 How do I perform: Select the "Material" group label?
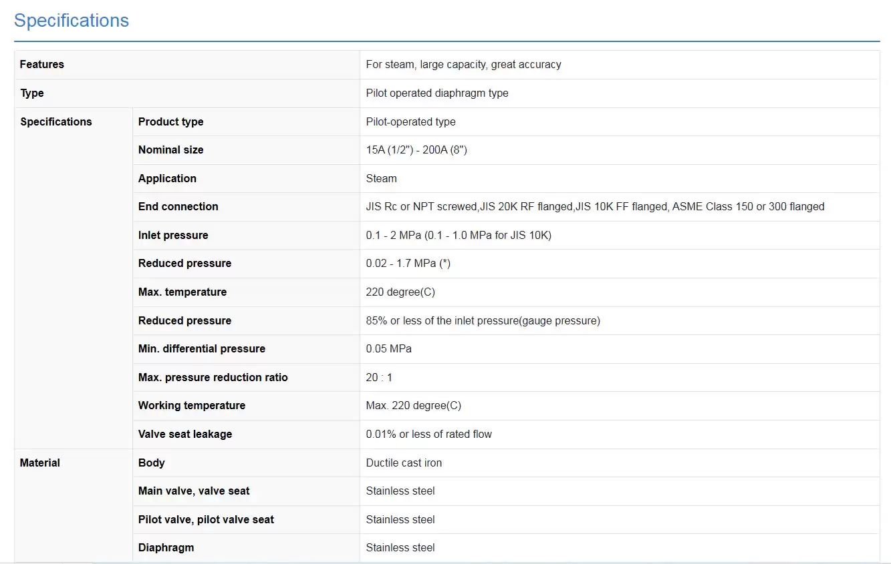[40, 463]
